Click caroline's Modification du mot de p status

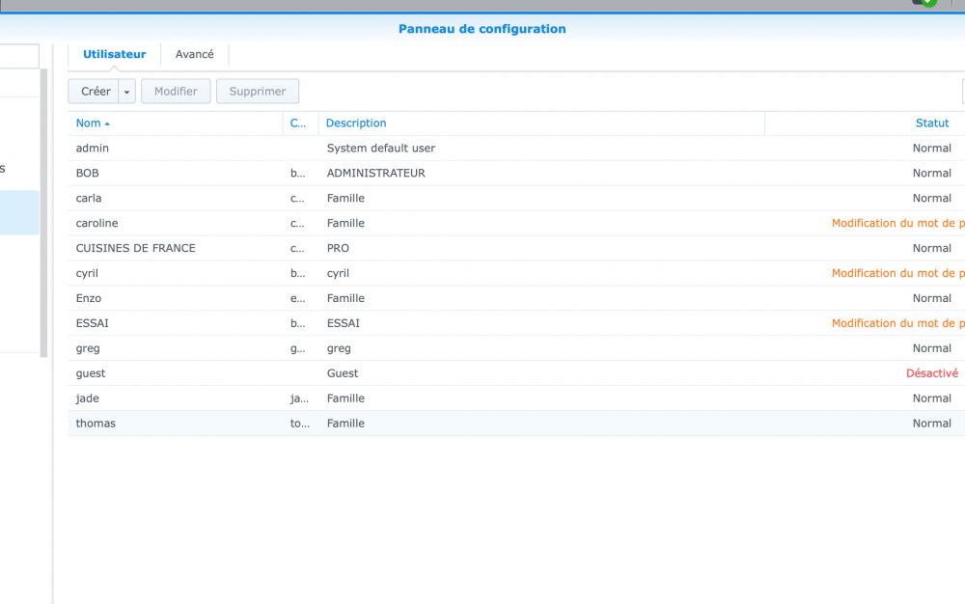(897, 223)
